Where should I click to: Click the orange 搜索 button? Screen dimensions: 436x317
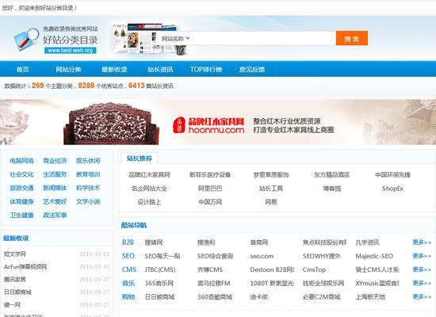(352, 38)
